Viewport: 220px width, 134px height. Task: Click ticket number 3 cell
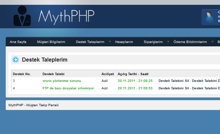tap(14, 81)
